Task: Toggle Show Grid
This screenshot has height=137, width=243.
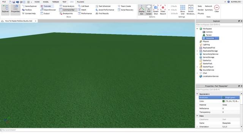Action: tap(183, 10)
